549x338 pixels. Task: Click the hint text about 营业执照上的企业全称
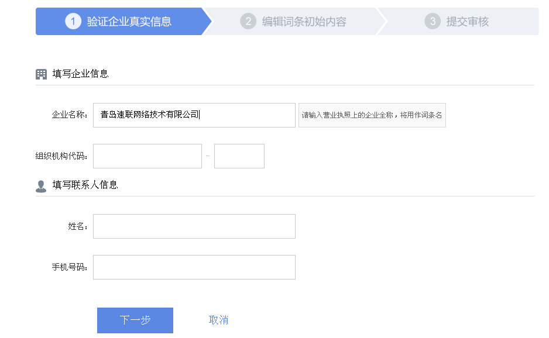(x=372, y=115)
